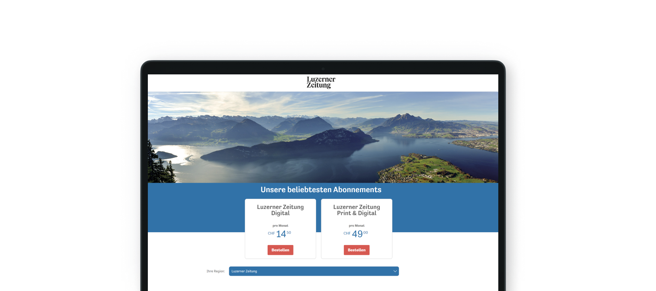
Task: Click the Ihre Region label
Action: point(216,271)
